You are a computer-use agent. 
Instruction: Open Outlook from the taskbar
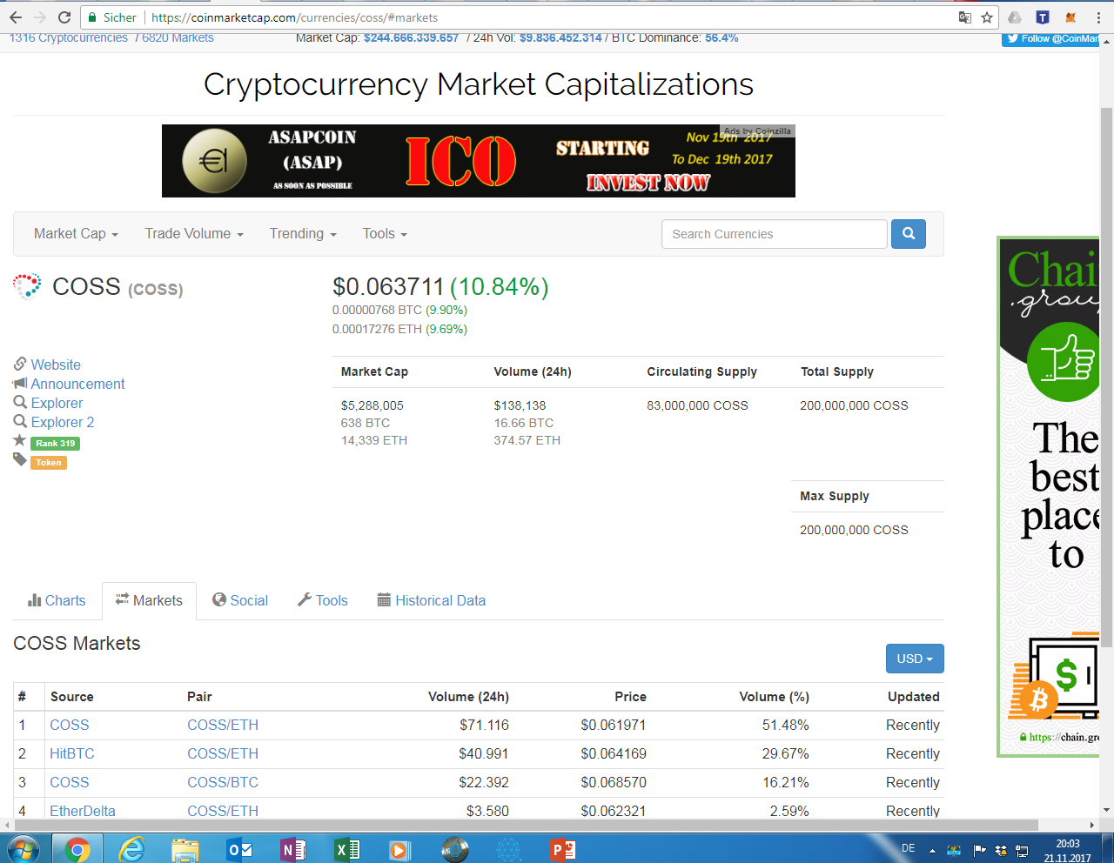pyautogui.click(x=239, y=849)
